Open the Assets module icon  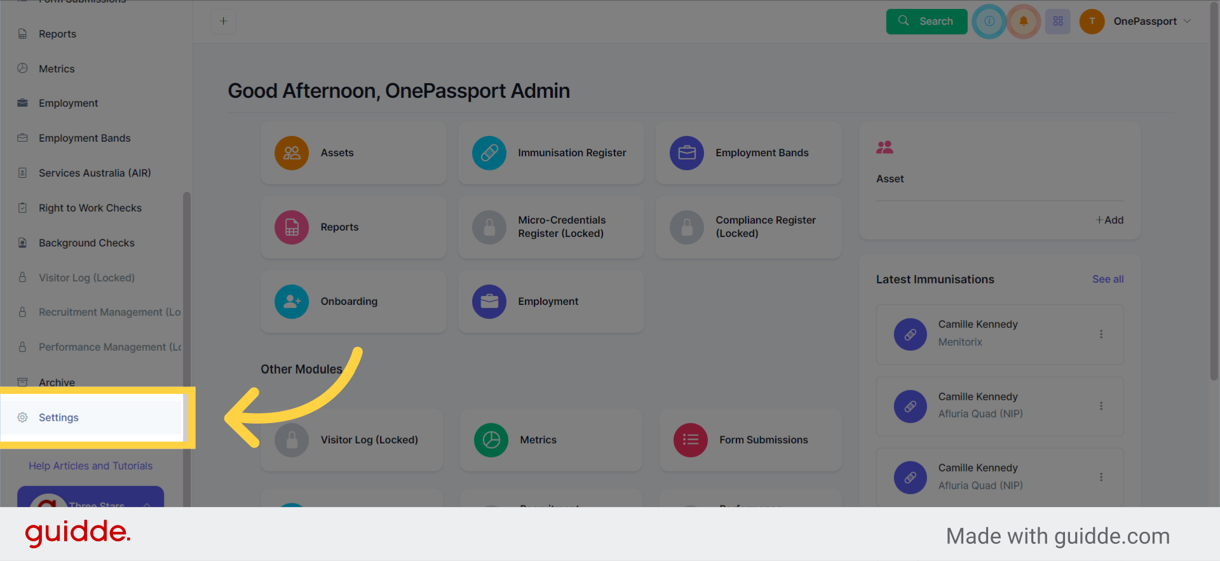coord(291,152)
